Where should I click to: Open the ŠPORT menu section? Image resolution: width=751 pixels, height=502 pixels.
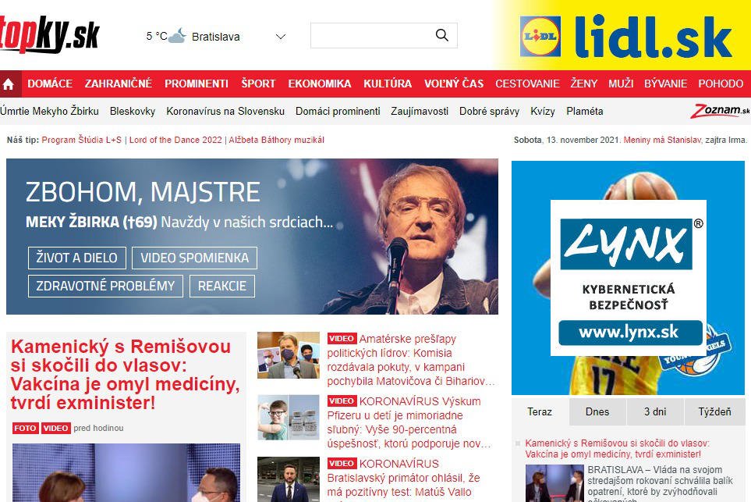258,84
